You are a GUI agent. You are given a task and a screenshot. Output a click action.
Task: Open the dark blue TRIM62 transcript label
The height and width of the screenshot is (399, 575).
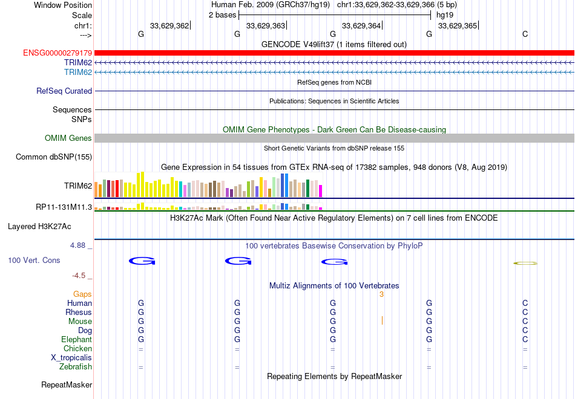(x=77, y=63)
